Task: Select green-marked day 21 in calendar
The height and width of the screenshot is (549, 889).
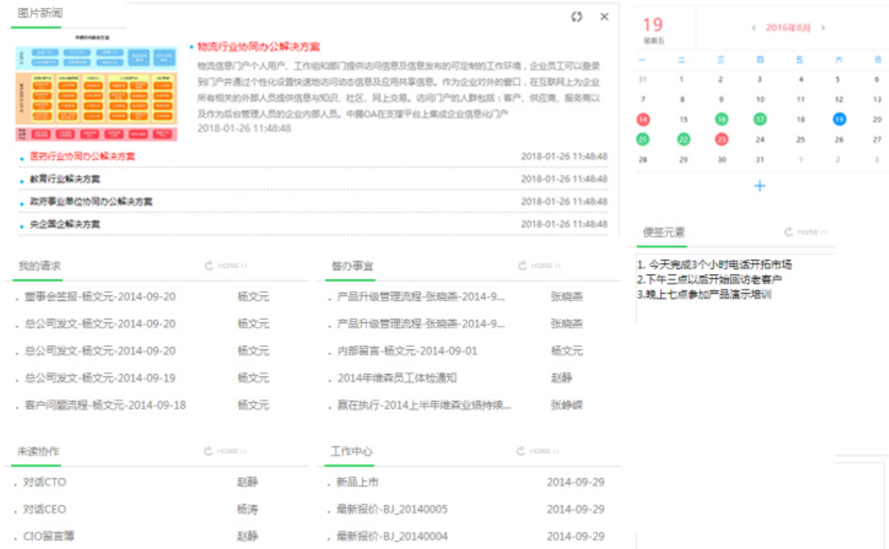Action: [x=643, y=139]
